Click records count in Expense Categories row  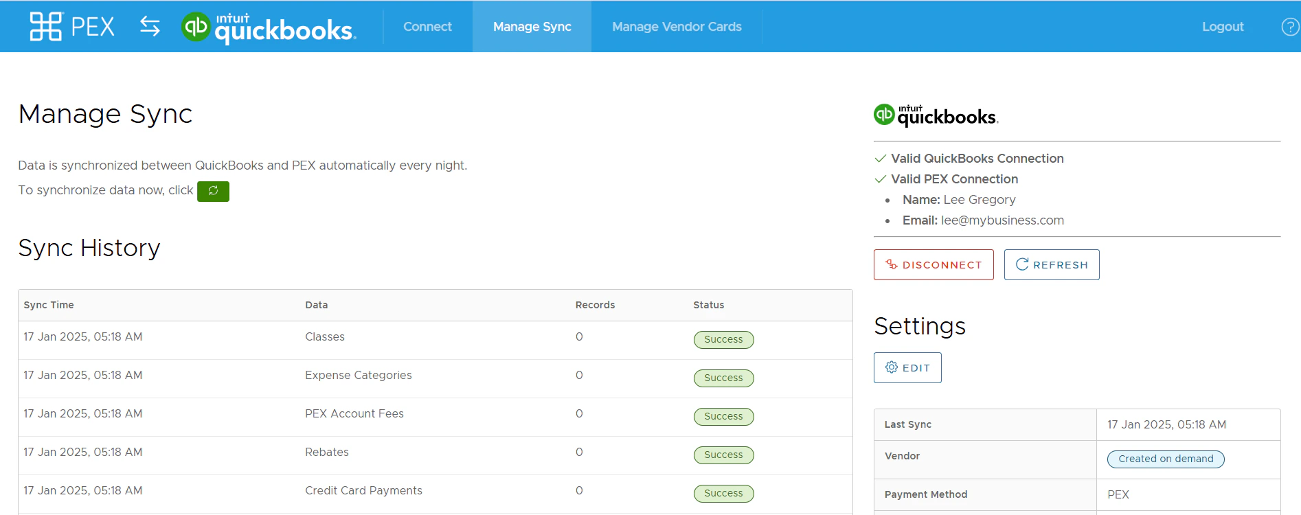point(579,376)
